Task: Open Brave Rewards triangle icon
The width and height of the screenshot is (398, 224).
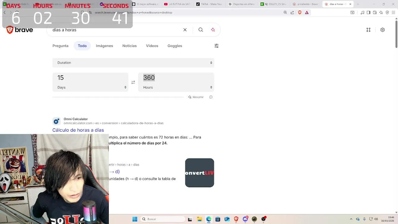Action: pos(307,12)
